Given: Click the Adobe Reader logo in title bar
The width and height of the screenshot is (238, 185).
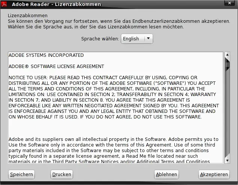Looking at the screenshot, I should pos(4,4).
